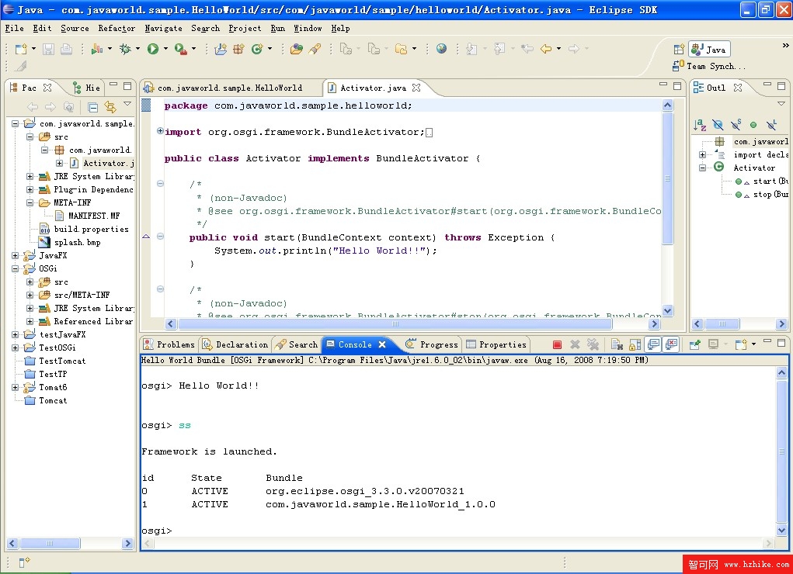Click Package Explorer horizontal scrollbar thumb
This screenshot has height=574, width=793.
click(50, 543)
